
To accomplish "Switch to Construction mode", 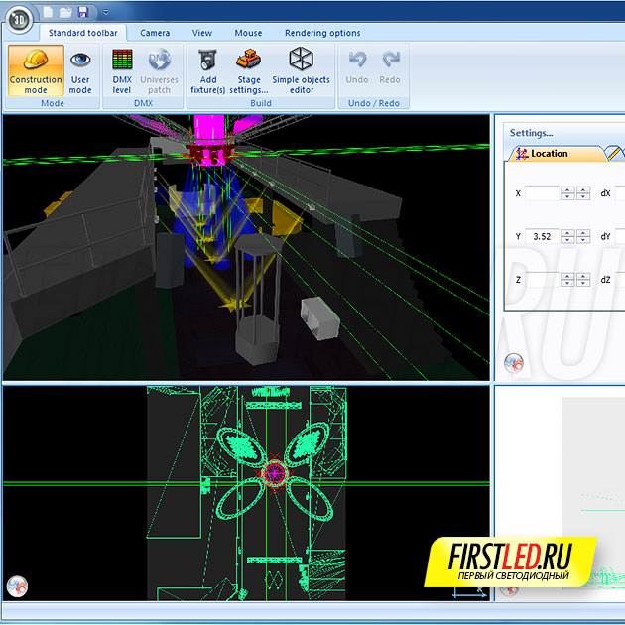I will pyautogui.click(x=35, y=69).
